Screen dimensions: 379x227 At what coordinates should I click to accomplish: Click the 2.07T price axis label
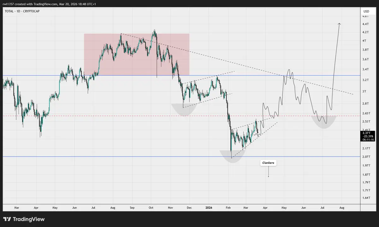click(x=367, y=157)
